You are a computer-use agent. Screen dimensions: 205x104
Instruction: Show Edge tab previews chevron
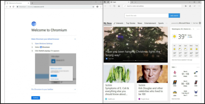(x=135, y=2)
